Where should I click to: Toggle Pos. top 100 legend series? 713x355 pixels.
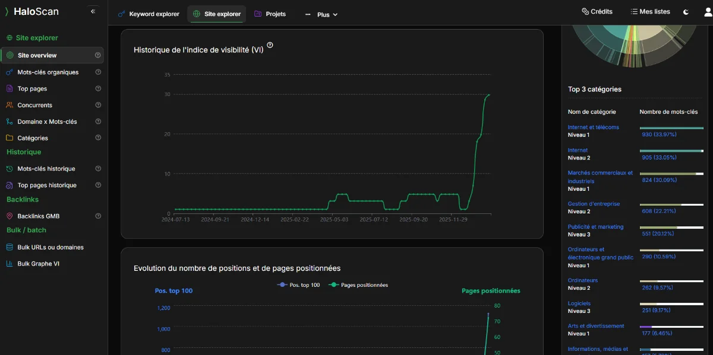click(x=299, y=285)
